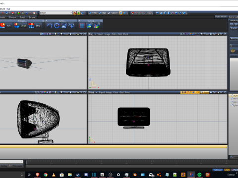The image size is (238, 178).
Task: Pin the Surface panel with corner icon
Action: [101, 21]
